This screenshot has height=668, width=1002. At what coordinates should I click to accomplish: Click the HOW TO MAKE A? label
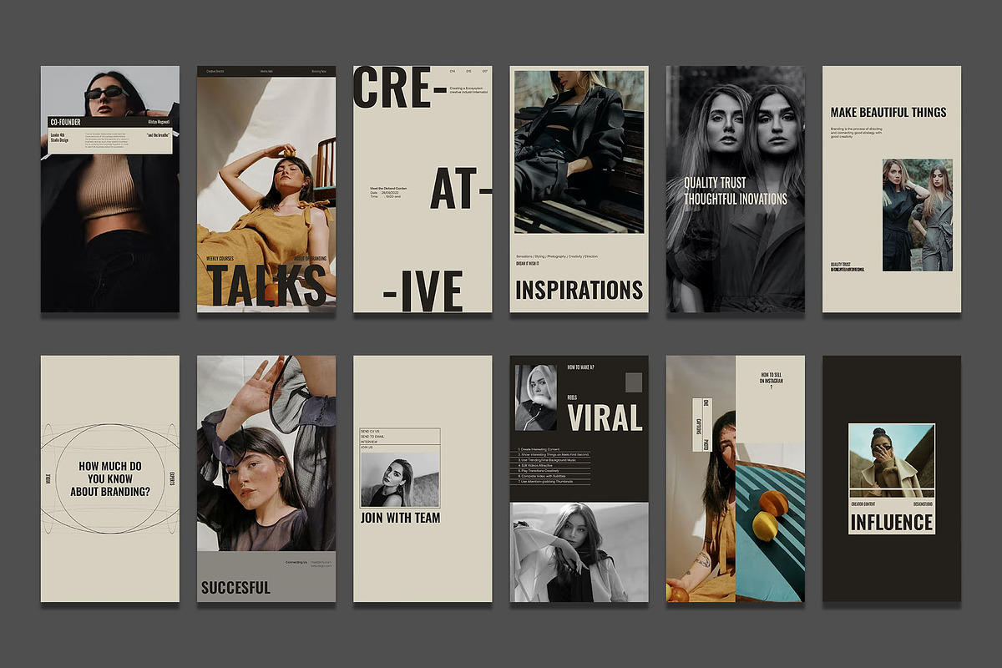coord(580,367)
